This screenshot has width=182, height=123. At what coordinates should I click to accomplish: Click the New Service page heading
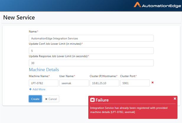[19, 17]
